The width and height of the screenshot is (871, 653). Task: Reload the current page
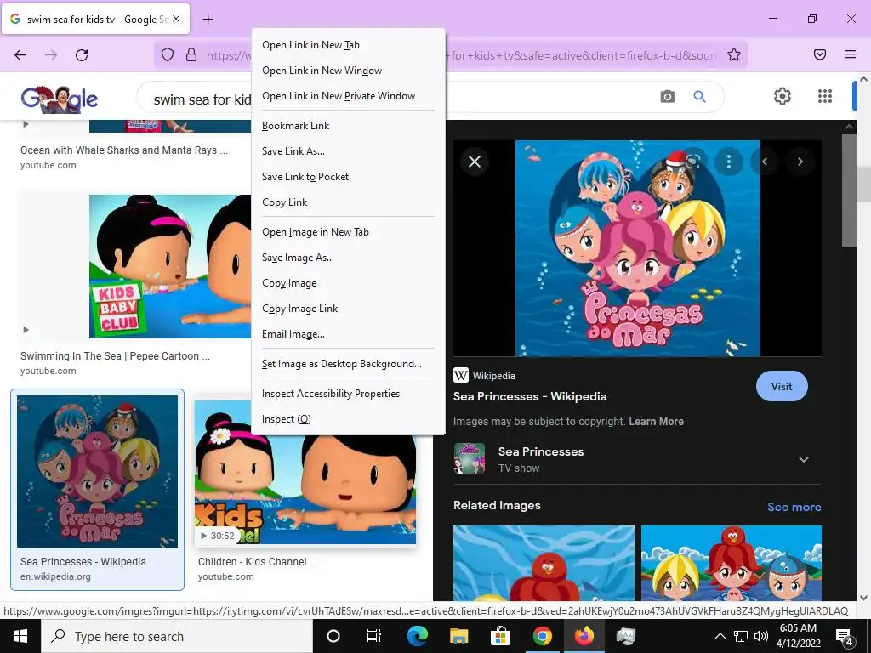pyautogui.click(x=82, y=54)
